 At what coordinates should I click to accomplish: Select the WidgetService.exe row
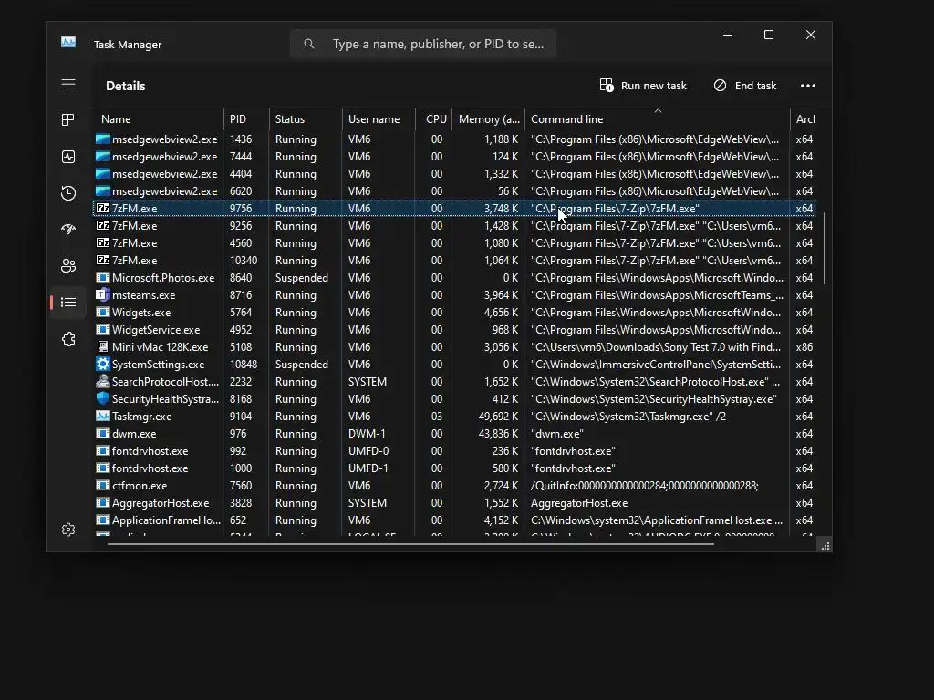(454, 329)
